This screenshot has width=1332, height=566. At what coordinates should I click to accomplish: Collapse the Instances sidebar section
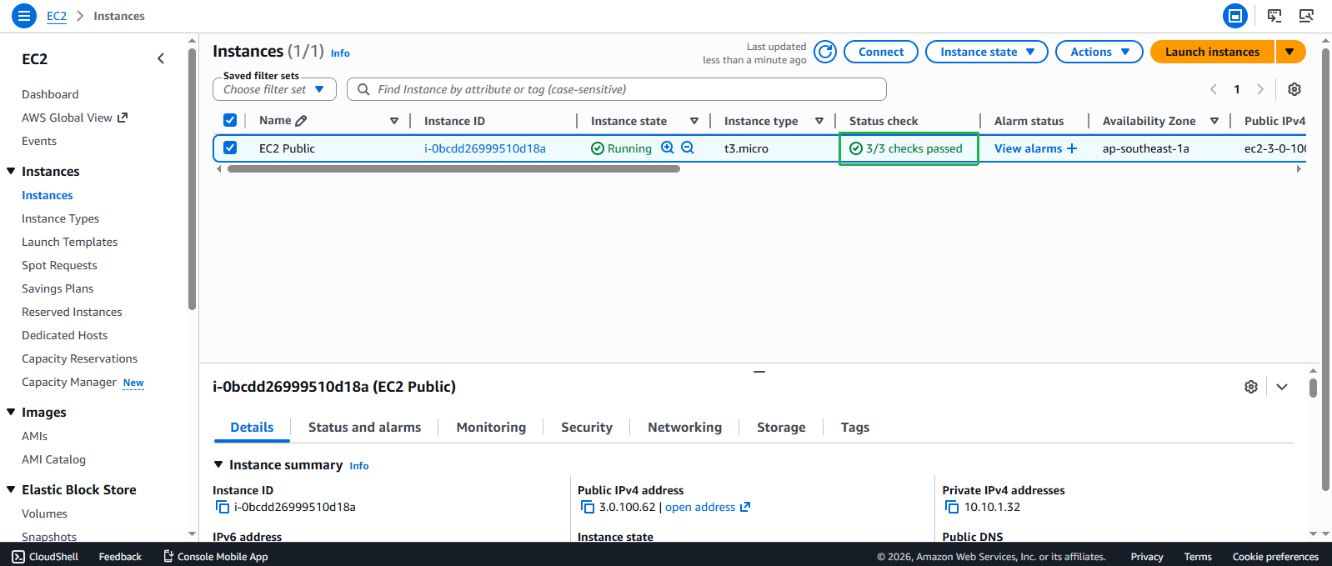(x=12, y=171)
